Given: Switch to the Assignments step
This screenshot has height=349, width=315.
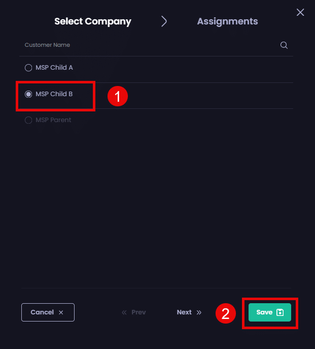Looking at the screenshot, I should point(227,21).
